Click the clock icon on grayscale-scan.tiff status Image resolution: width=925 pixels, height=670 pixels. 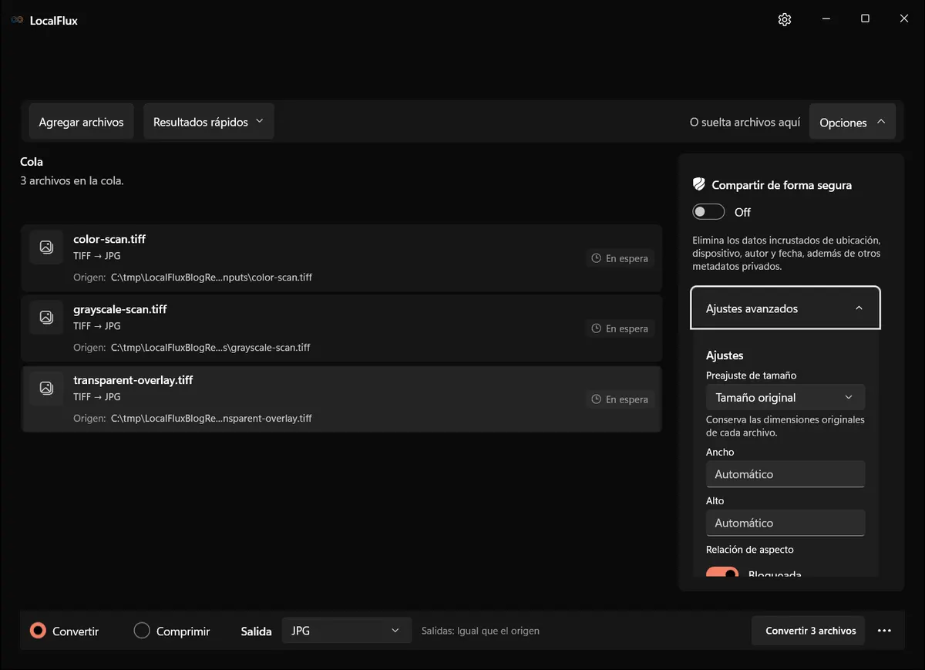[596, 328]
